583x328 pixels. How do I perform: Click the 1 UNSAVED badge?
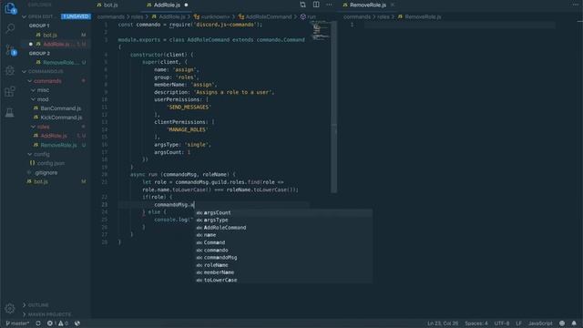click(76, 16)
